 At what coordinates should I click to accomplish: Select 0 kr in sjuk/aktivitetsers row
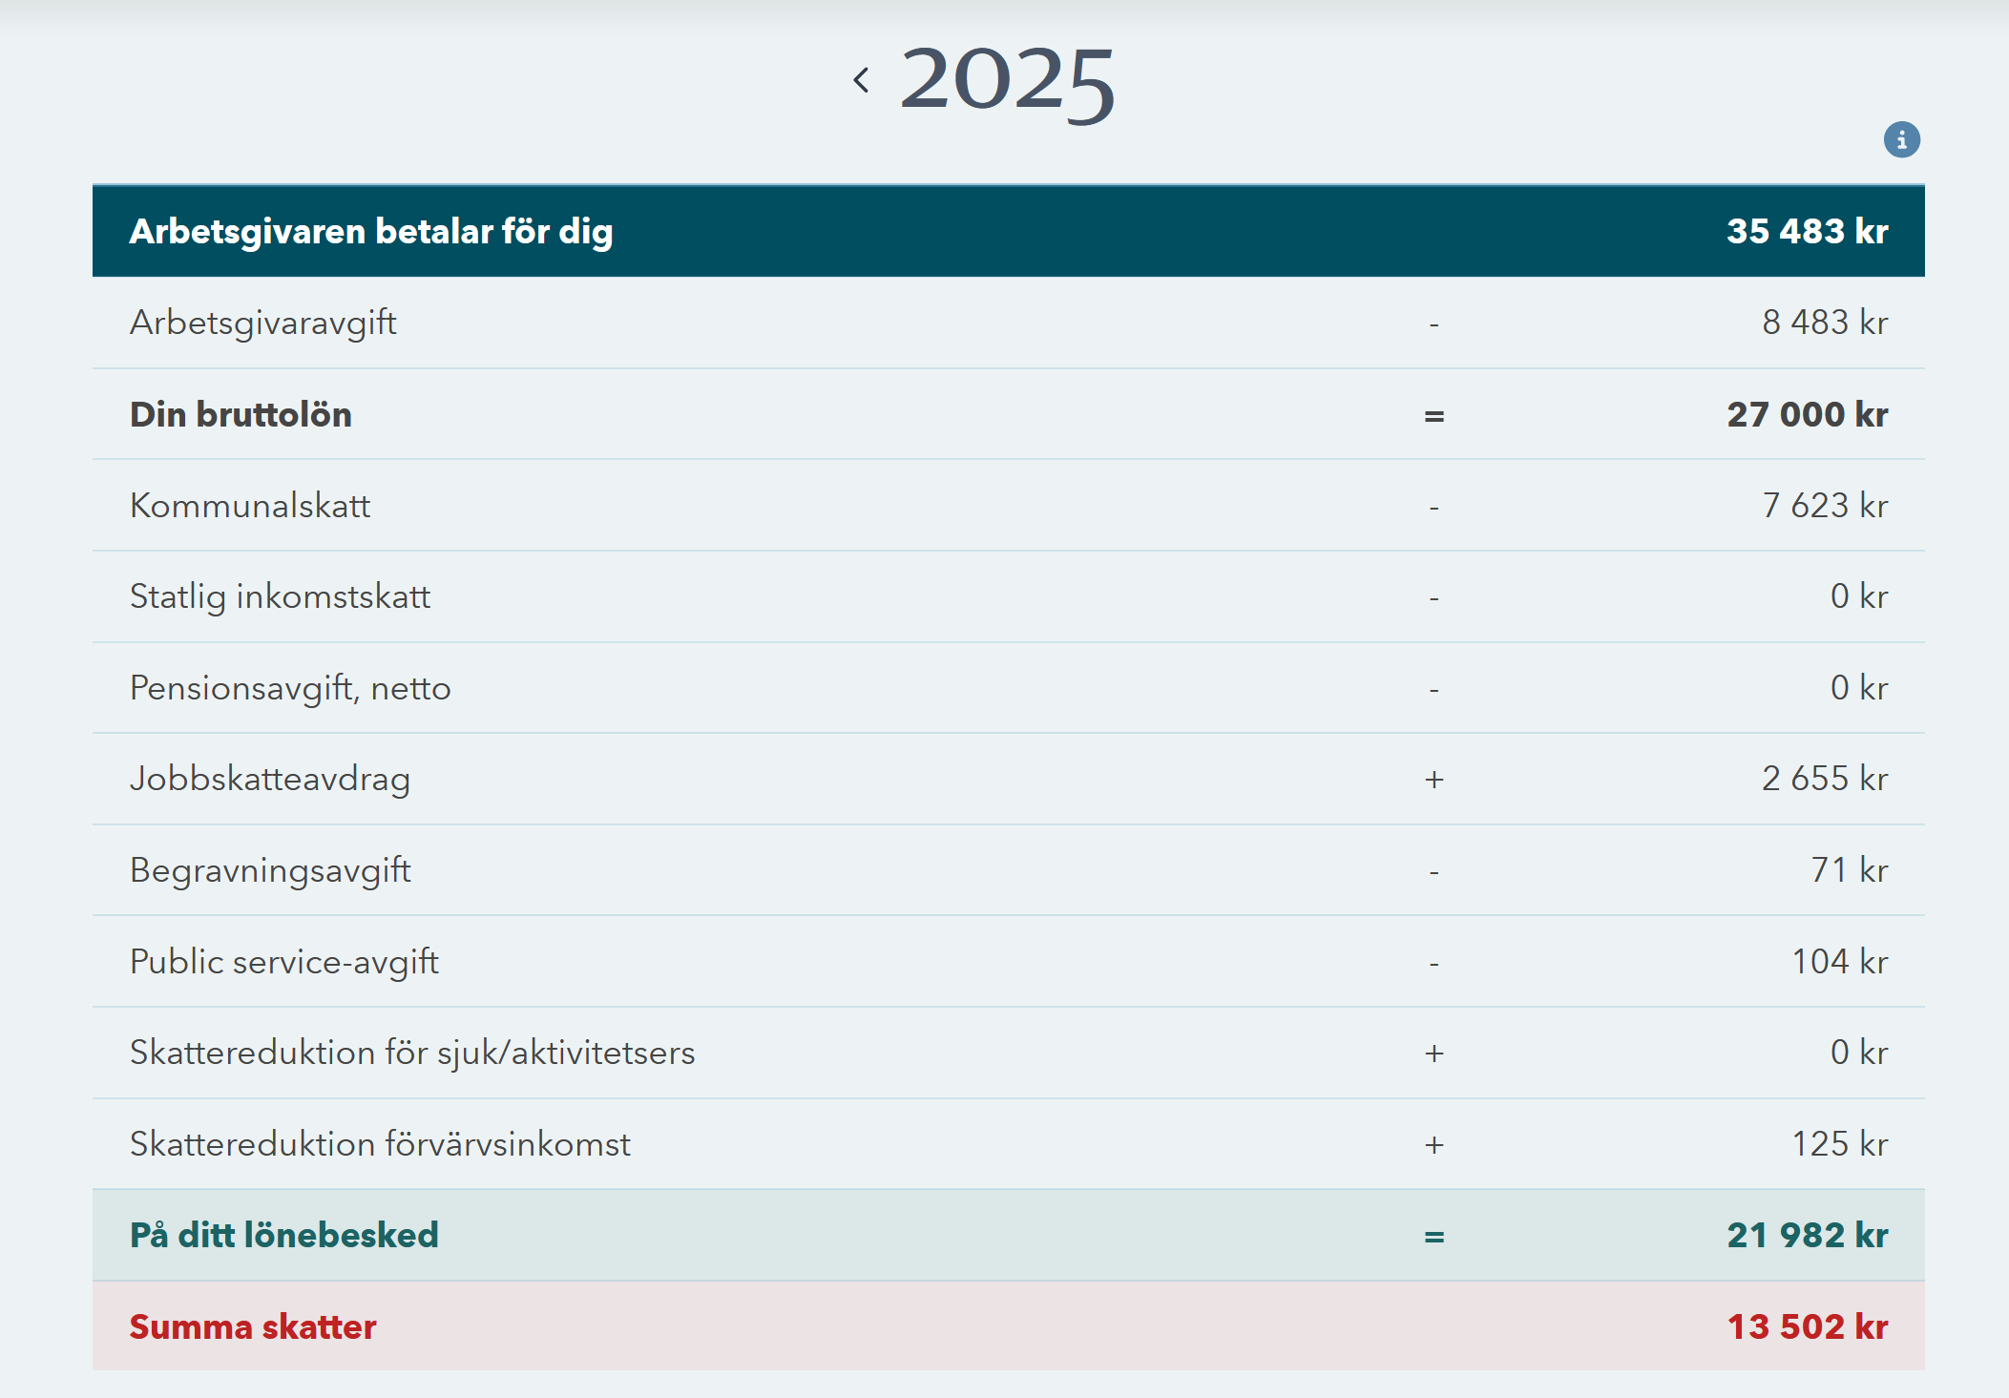(x=1859, y=1053)
